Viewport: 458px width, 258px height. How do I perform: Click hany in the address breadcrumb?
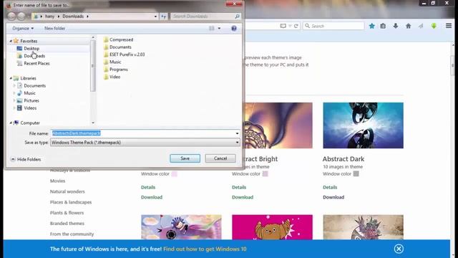(49, 16)
